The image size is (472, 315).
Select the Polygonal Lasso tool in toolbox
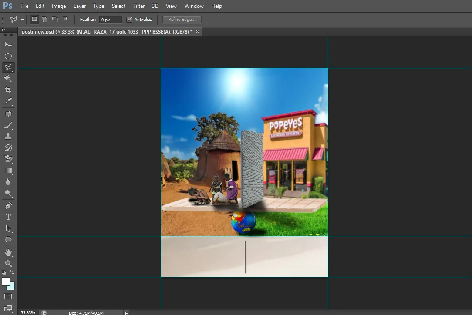tap(8, 67)
